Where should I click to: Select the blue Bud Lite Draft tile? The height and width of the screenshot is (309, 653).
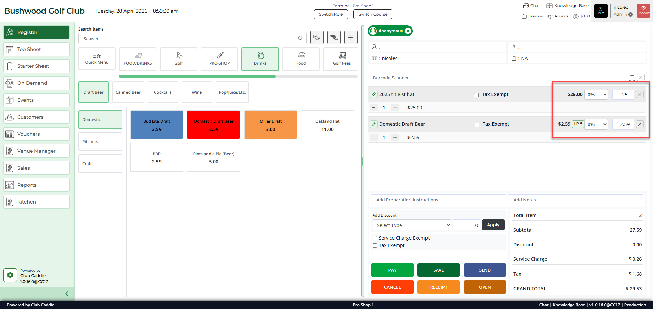(x=156, y=125)
